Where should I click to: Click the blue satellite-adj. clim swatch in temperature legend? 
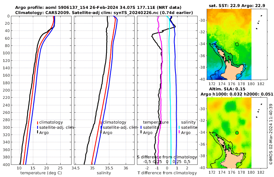[37, 127]
